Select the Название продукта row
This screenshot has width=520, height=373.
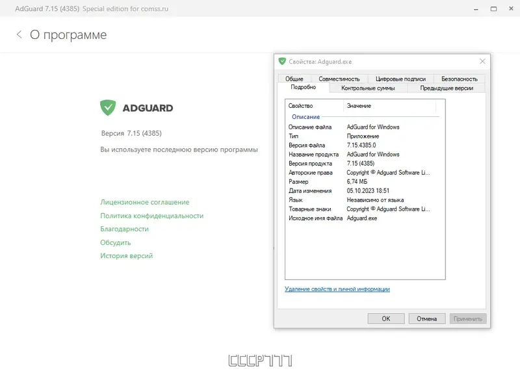point(365,155)
